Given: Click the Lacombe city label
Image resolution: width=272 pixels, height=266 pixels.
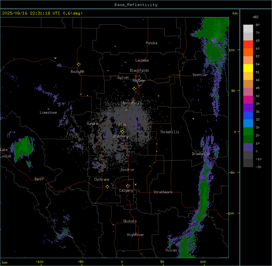Looking at the screenshot, I should tap(142, 60).
